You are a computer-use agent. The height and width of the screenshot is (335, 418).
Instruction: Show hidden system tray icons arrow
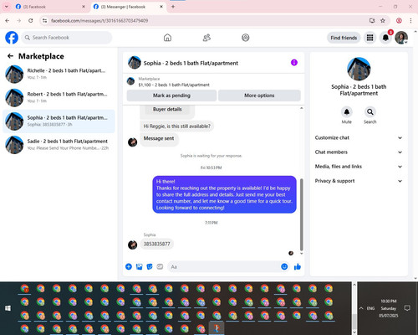pos(361,308)
